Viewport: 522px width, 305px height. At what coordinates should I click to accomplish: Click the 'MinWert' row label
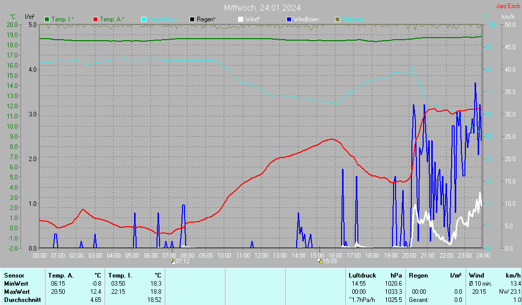pos(16,284)
